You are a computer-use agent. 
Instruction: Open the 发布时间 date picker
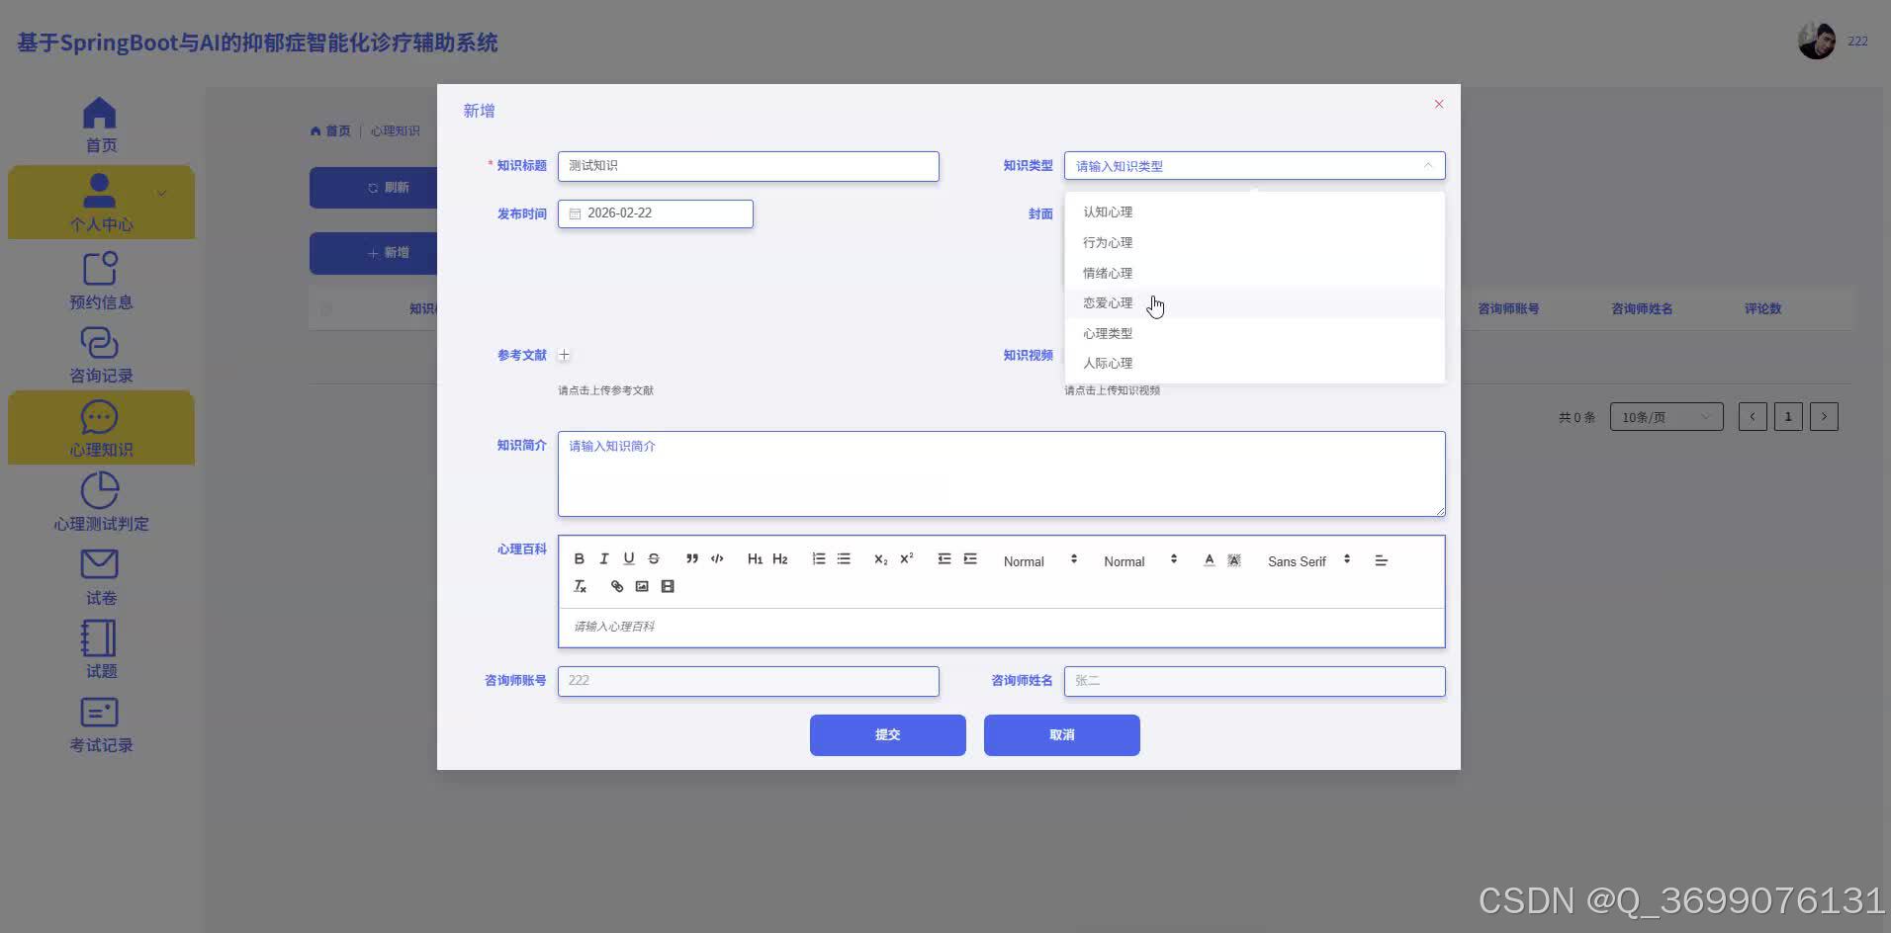(655, 213)
